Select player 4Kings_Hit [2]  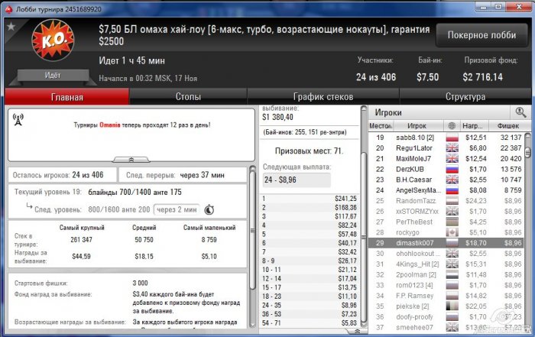click(417, 264)
